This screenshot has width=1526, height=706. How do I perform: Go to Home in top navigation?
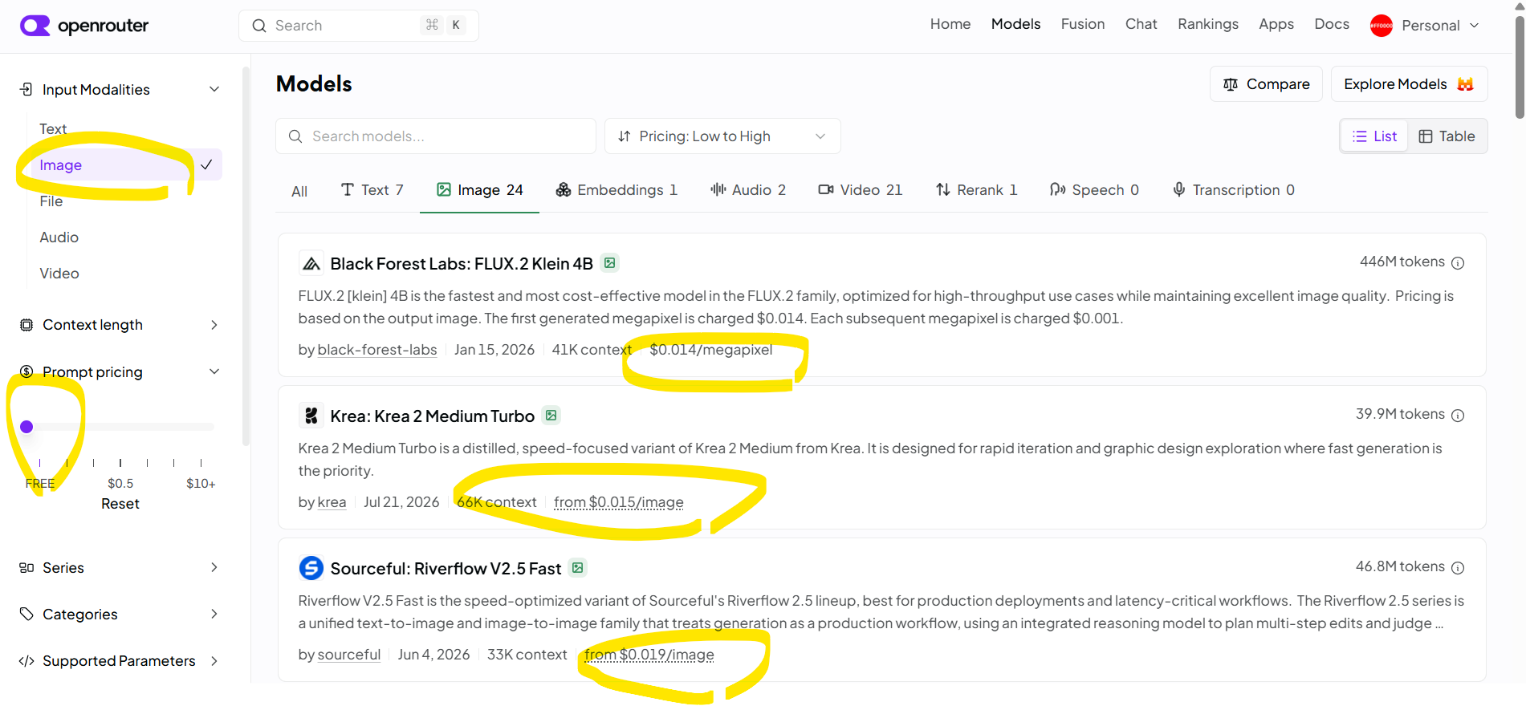point(950,24)
